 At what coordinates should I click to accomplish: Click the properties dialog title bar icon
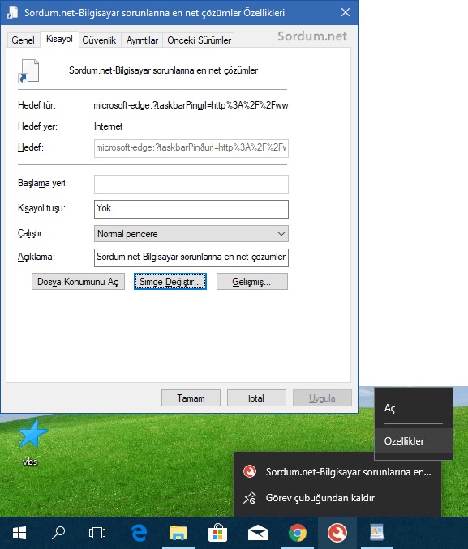click(x=12, y=13)
